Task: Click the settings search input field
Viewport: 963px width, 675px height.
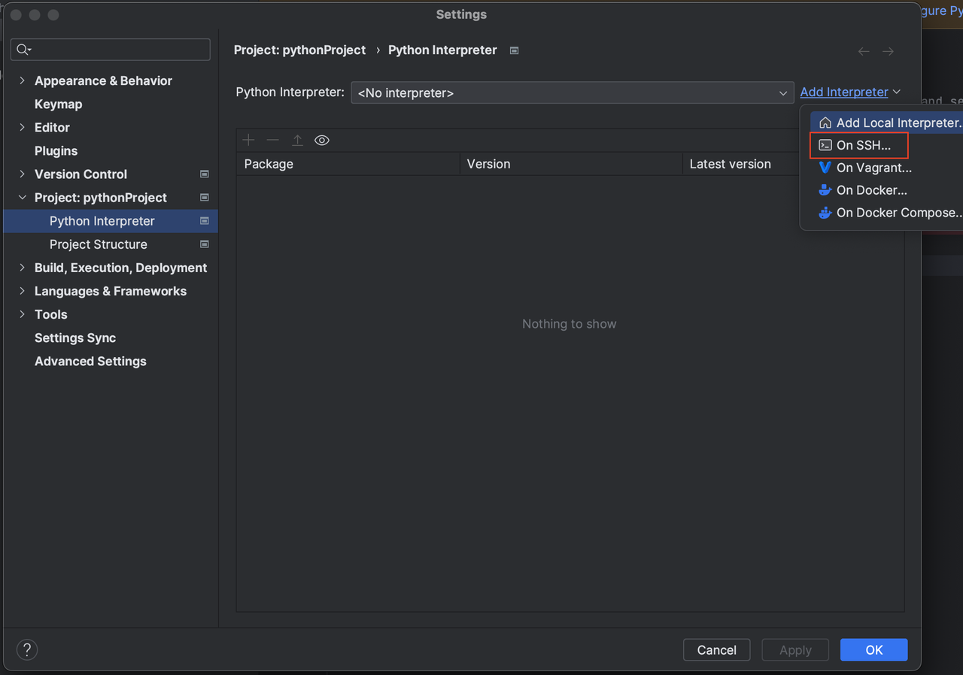Action: [x=117, y=50]
